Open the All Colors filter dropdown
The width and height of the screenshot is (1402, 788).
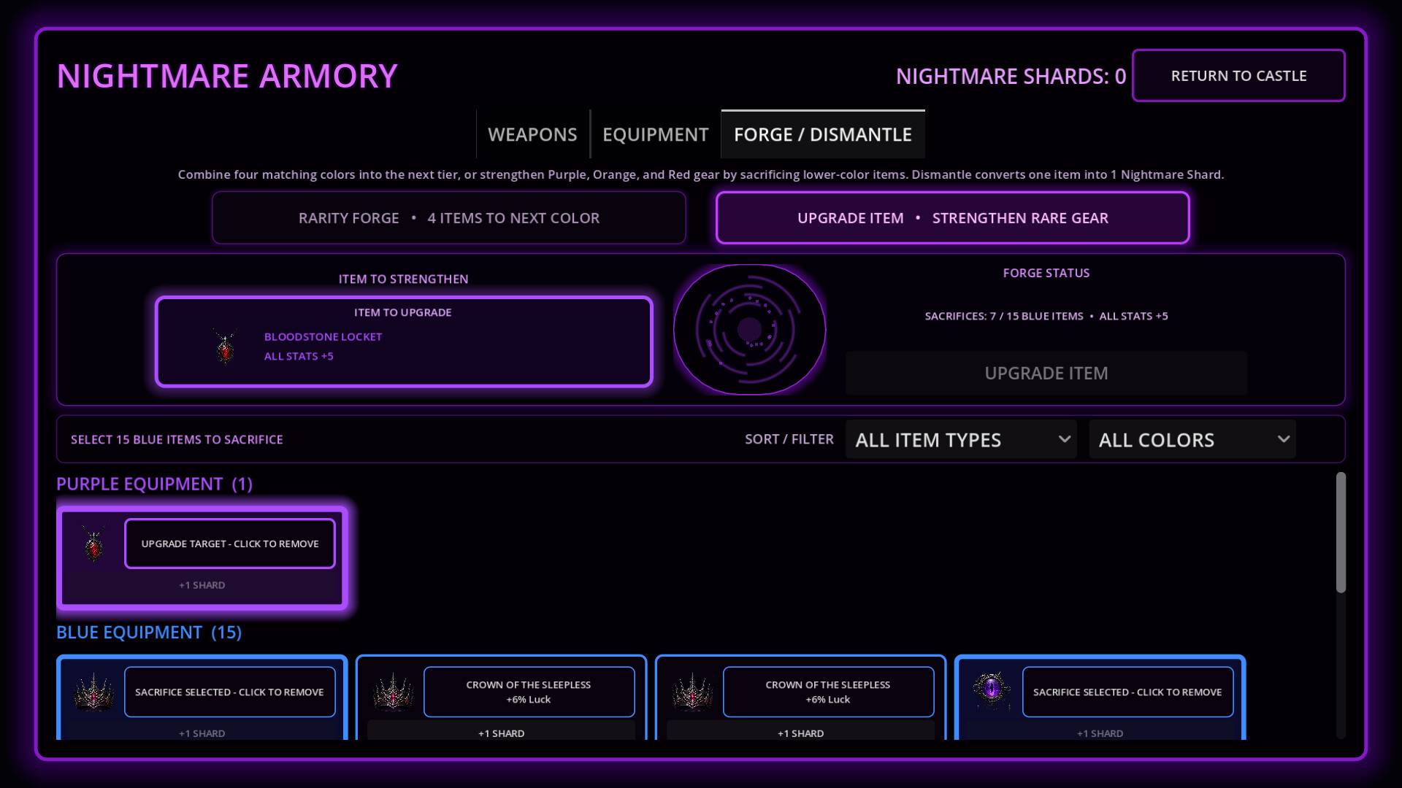tap(1192, 439)
